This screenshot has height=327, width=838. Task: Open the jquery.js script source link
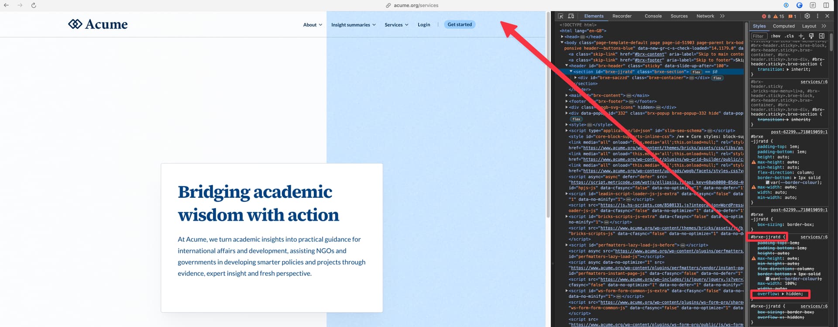[x=672, y=279]
